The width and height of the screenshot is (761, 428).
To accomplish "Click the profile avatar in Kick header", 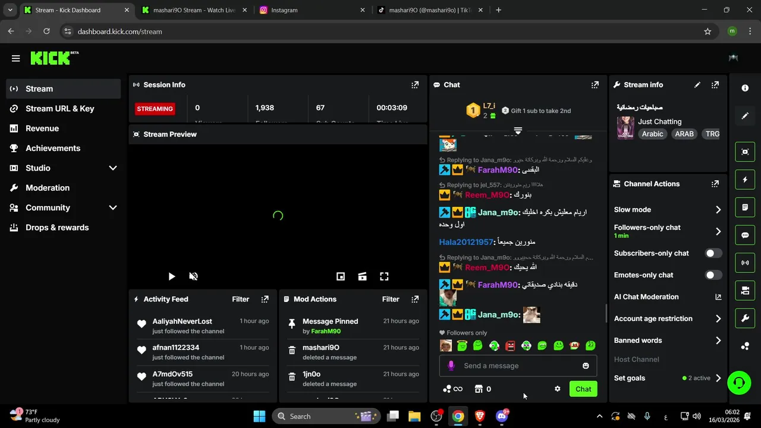I will pos(733,58).
